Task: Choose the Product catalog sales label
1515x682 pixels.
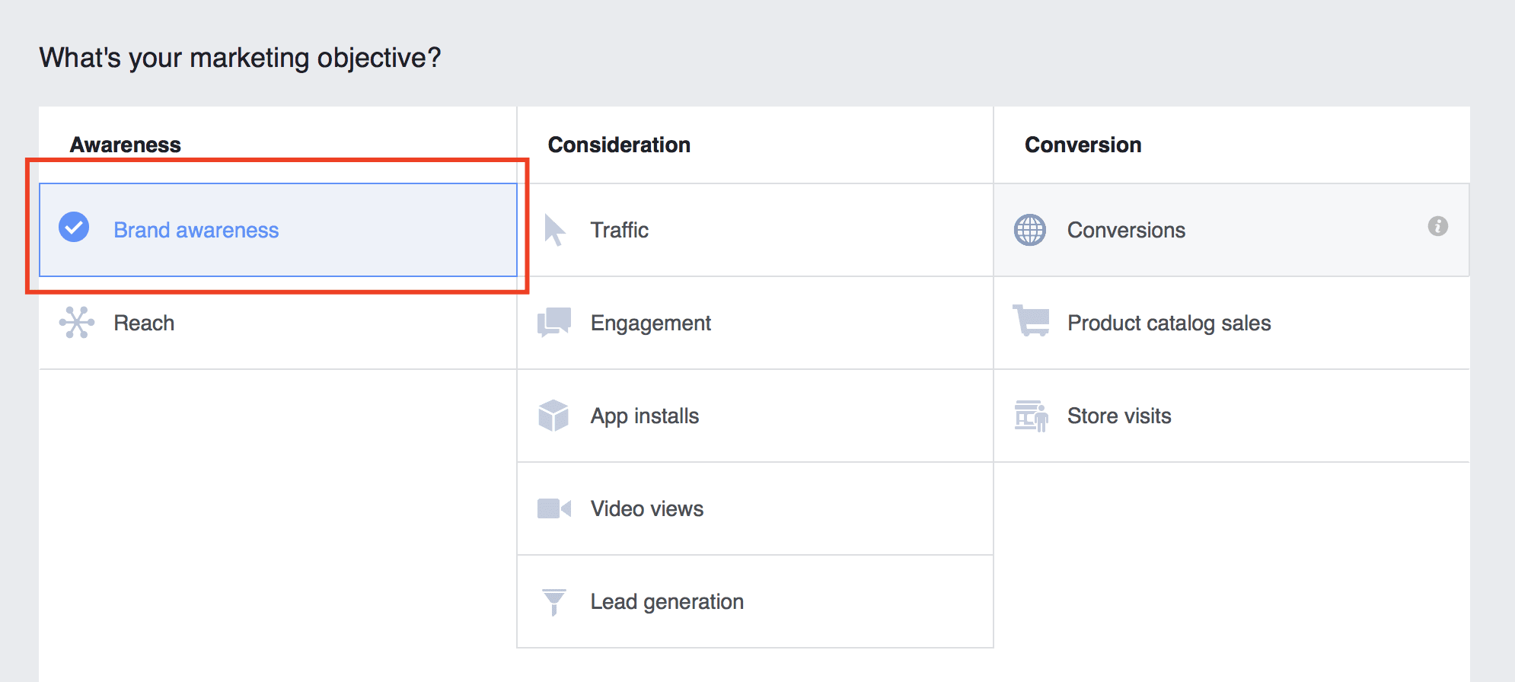Action: (1169, 323)
